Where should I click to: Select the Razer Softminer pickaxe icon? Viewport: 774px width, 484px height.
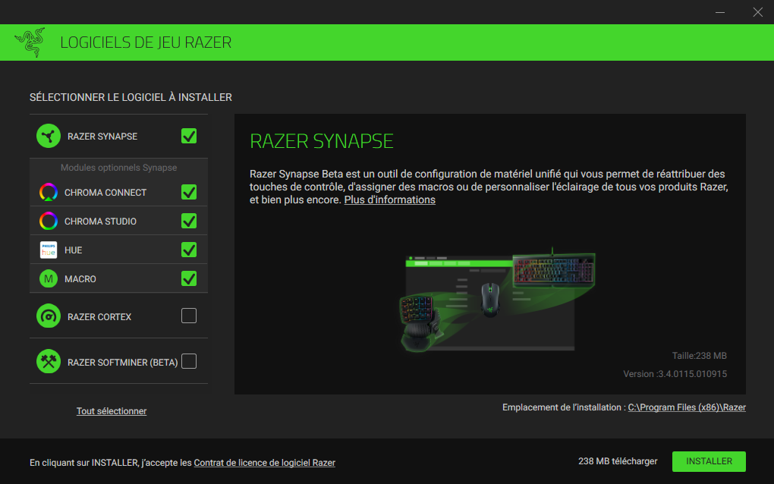coord(49,362)
